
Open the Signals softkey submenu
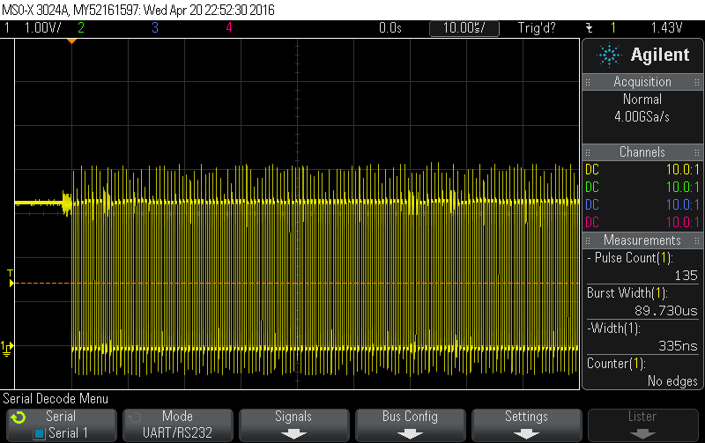293,425
